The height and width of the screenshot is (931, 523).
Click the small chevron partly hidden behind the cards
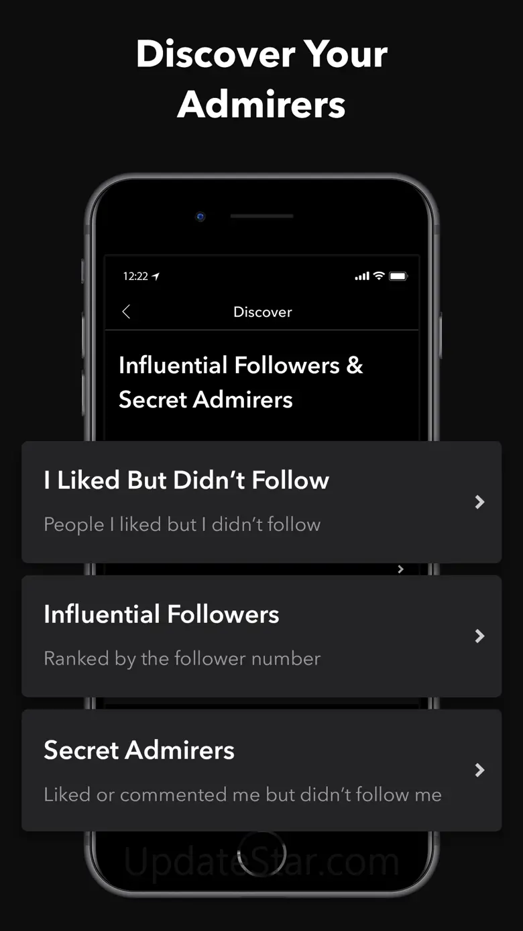click(x=400, y=569)
